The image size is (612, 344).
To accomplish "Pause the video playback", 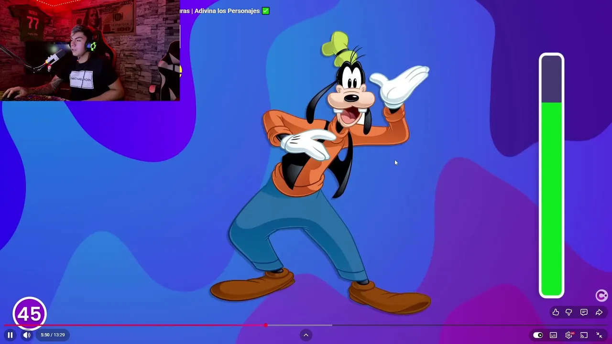I will pyautogui.click(x=10, y=335).
